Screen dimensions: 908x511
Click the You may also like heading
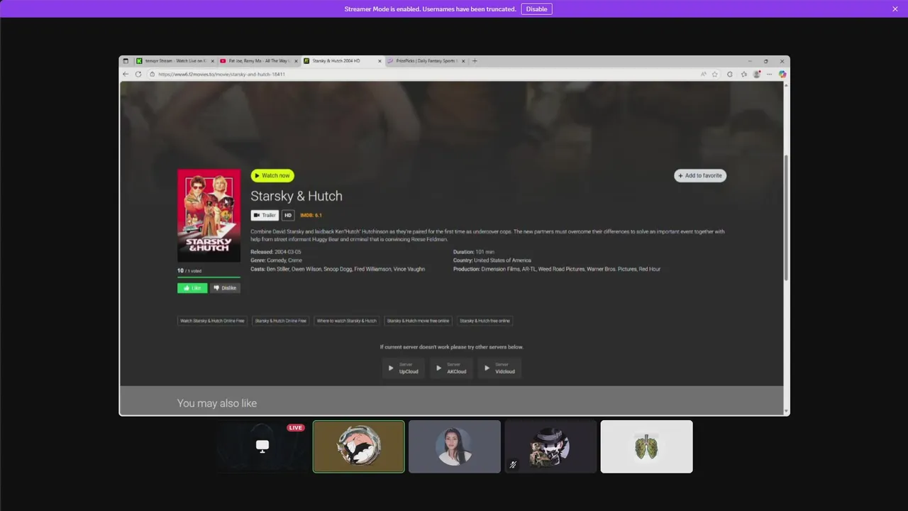(x=217, y=403)
